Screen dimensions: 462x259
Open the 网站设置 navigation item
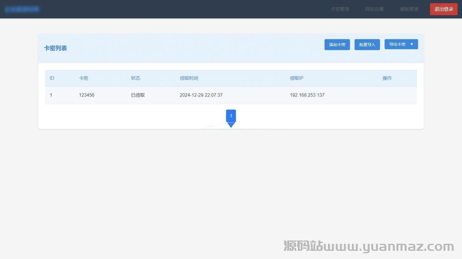click(374, 9)
